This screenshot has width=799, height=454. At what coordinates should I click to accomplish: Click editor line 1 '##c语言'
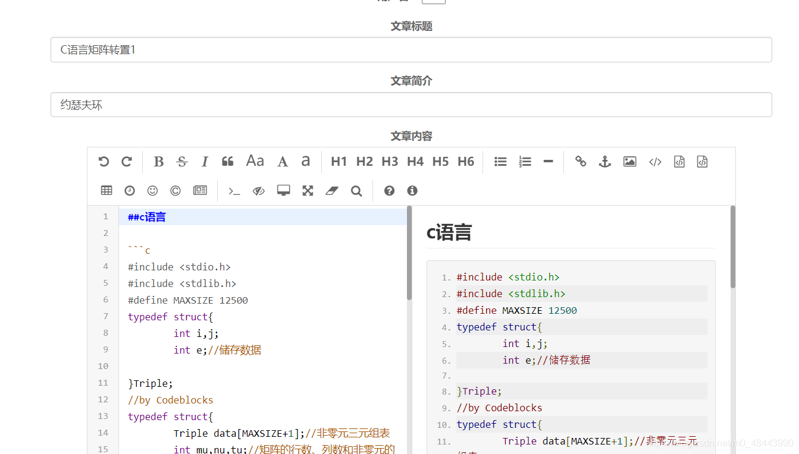coord(146,217)
